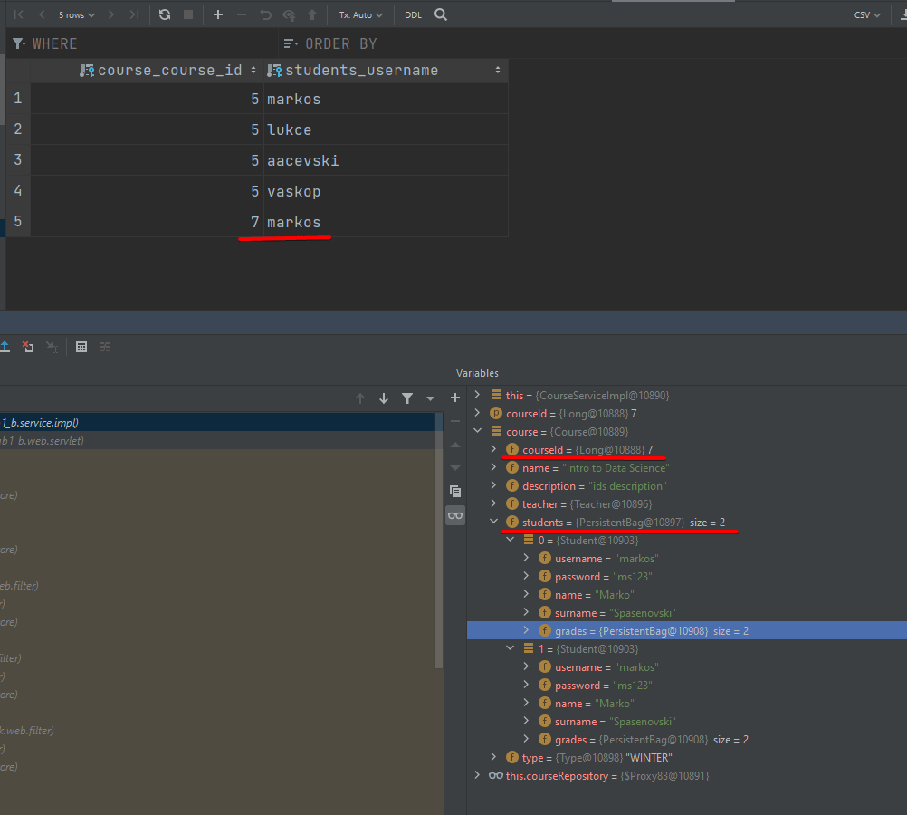This screenshot has width=907, height=815.
Task: Open the variables filter funnel icon
Action: click(x=406, y=398)
